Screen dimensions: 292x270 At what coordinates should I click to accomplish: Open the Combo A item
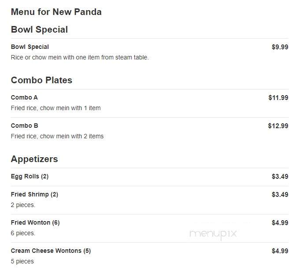coord(24,97)
